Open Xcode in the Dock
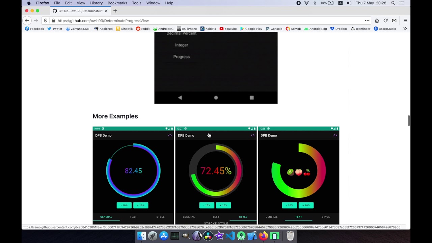Viewport: 432px width, 243px height. [252, 236]
